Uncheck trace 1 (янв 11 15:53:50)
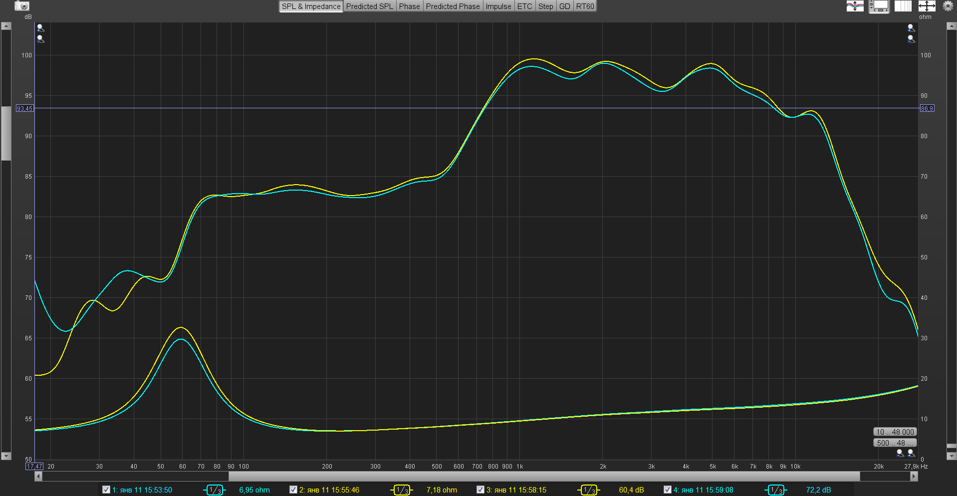Image resolution: width=957 pixels, height=496 pixels. [106, 490]
